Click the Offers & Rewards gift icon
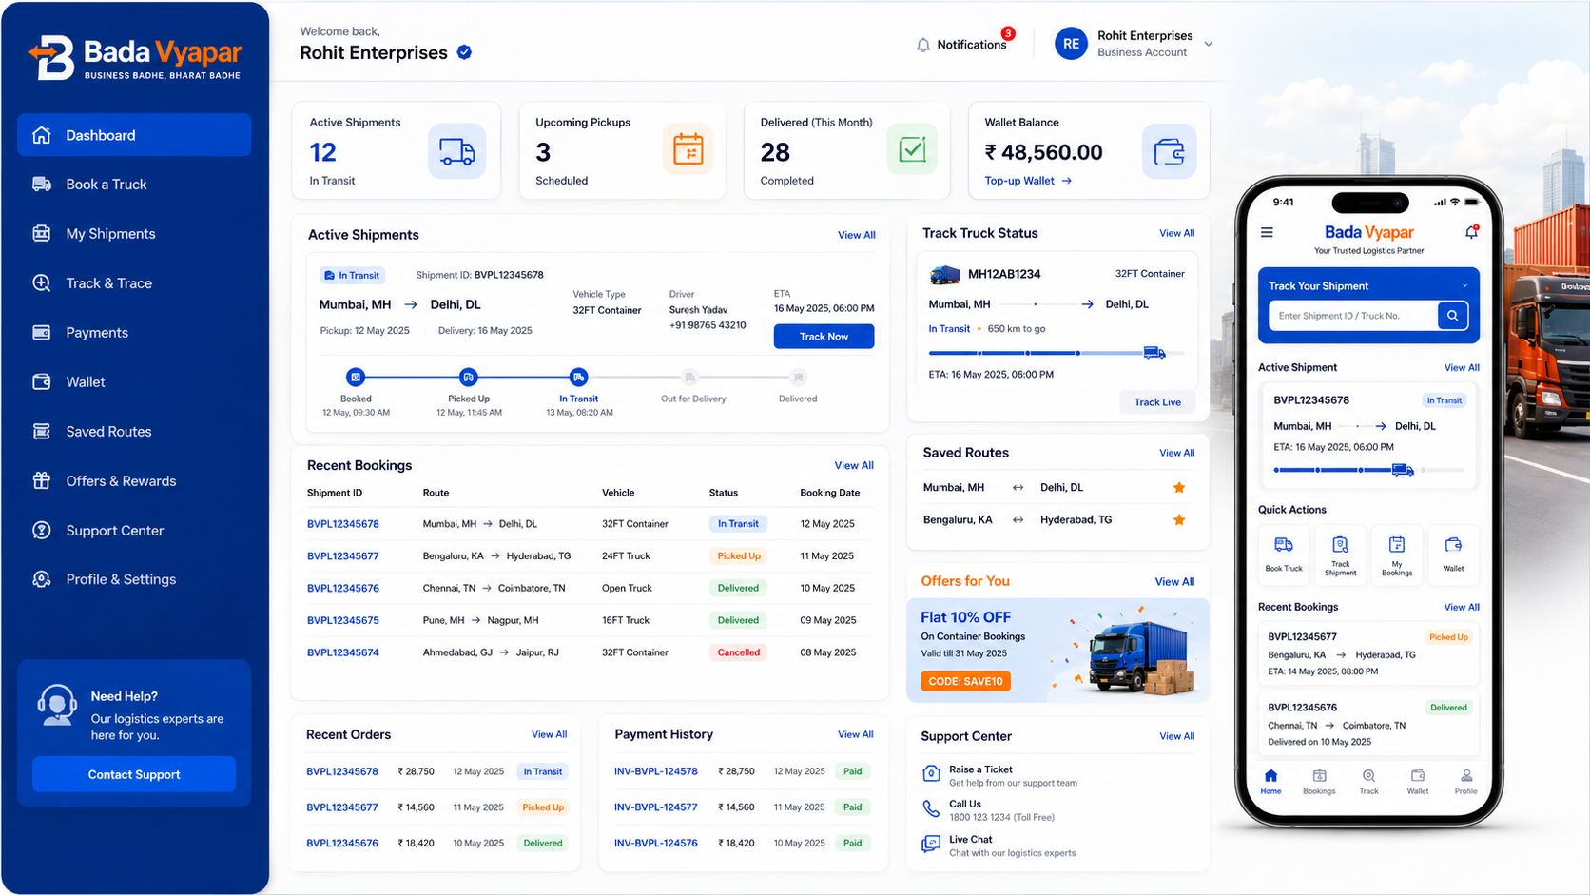This screenshot has width=1590, height=895. (x=42, y=481)
